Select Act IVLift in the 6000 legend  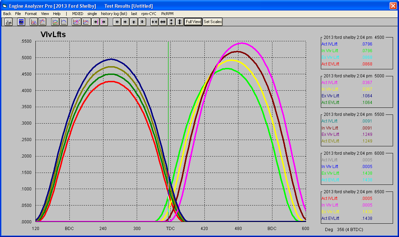tap(329, 160)
